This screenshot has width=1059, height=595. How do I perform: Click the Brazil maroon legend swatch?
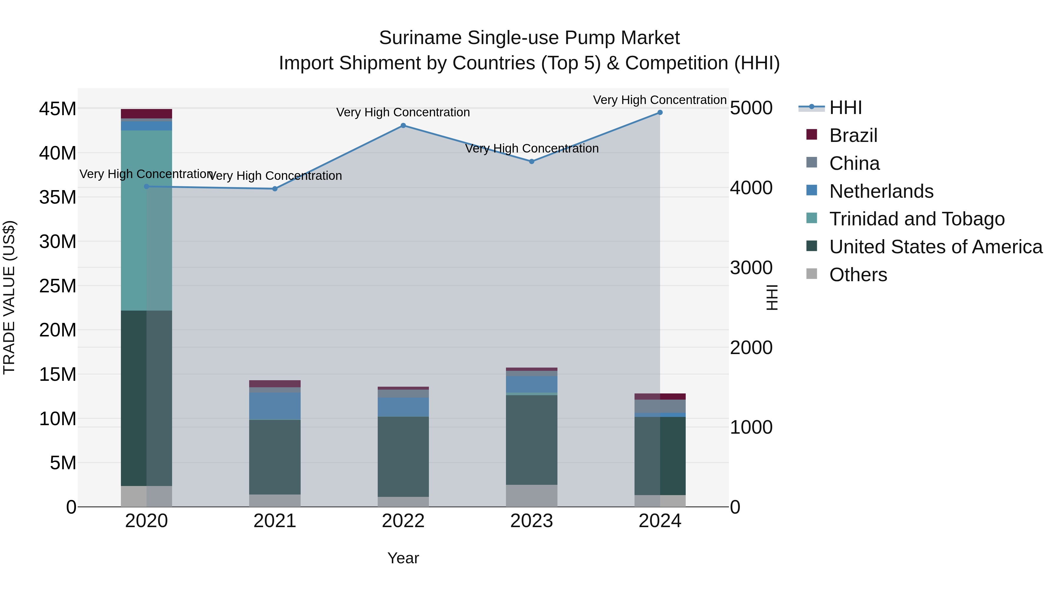(812, 134)
